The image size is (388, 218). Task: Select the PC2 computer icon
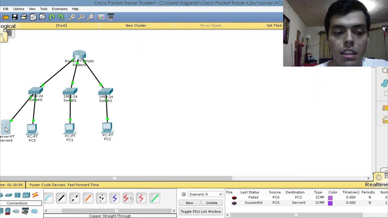click(107, 128)
